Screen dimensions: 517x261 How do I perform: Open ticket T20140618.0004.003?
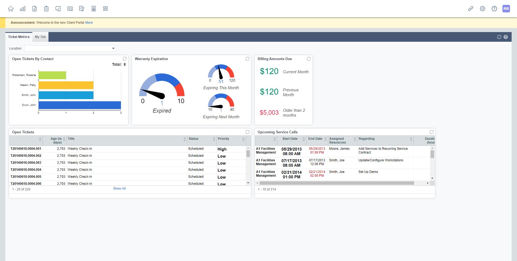click(x=26, y=163)
